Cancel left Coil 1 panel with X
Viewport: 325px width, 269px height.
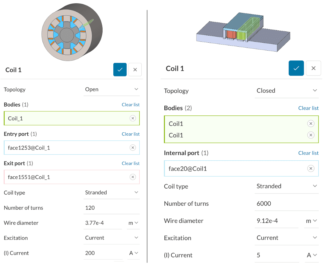(135, 70)
